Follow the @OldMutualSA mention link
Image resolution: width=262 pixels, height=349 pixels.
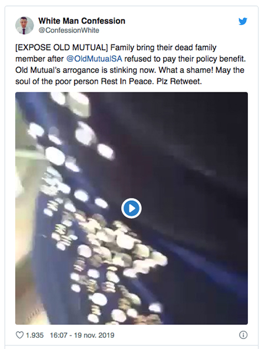pyautogui.click(x=94, y=59)
